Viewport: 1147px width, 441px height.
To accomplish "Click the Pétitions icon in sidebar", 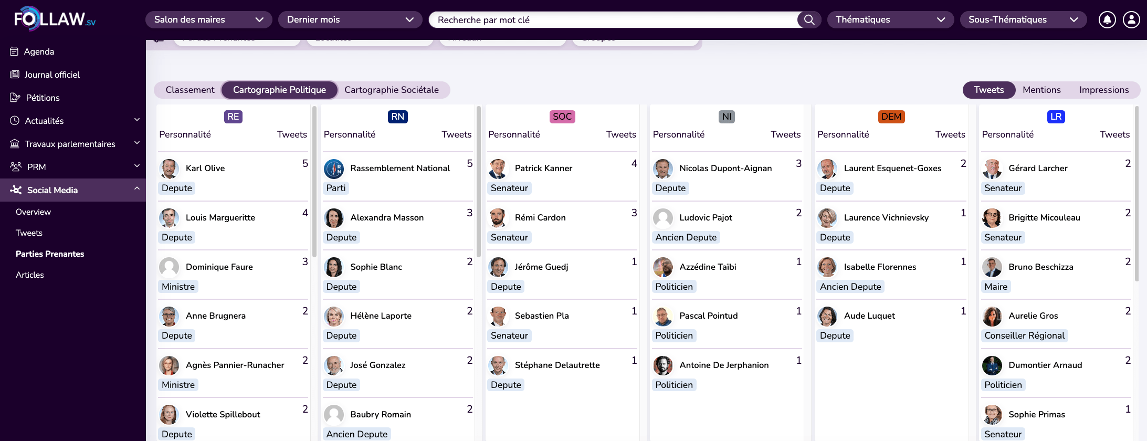I will 15,98.
